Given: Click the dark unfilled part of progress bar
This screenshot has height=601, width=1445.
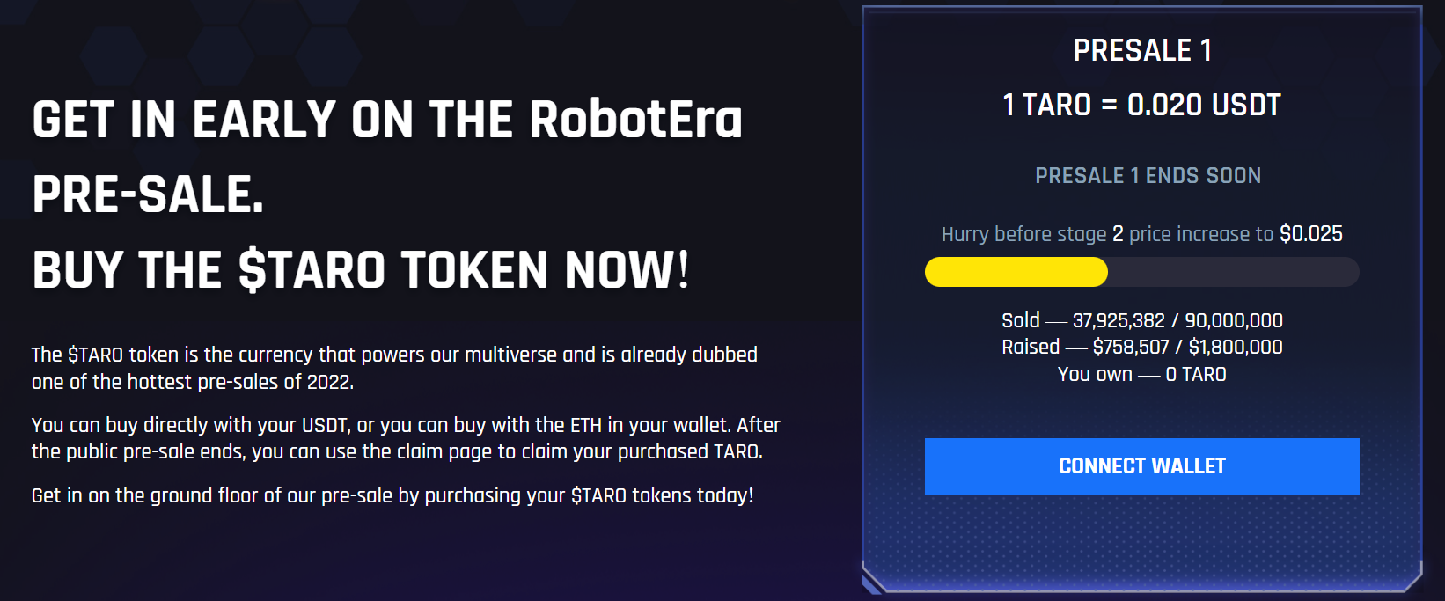Looking at the screenshot, I should click(x=1233, y=272).
